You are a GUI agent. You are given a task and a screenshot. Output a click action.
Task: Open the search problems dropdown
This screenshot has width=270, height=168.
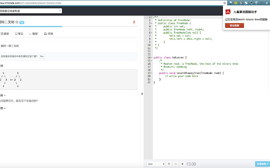pos(31,10)
